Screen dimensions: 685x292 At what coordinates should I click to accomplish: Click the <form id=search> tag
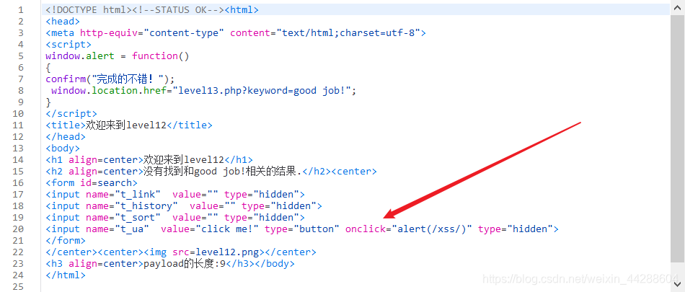tap(92, 182)
